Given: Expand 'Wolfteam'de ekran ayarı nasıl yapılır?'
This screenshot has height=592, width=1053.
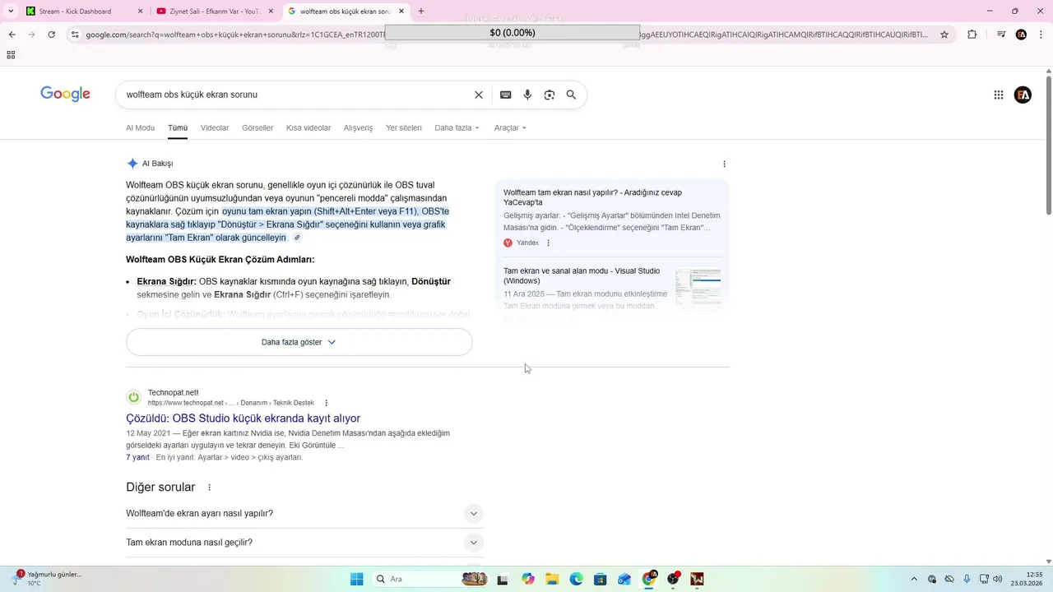Looking at the screenshot, I should point(304,514).
